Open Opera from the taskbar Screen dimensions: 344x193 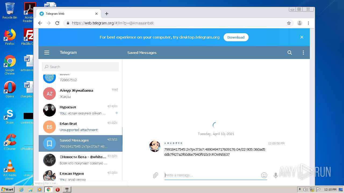58,190
